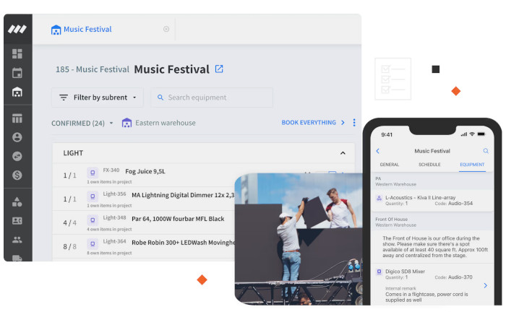Switch to the SCHEDULE tab on phone

[x=429, y=165]
